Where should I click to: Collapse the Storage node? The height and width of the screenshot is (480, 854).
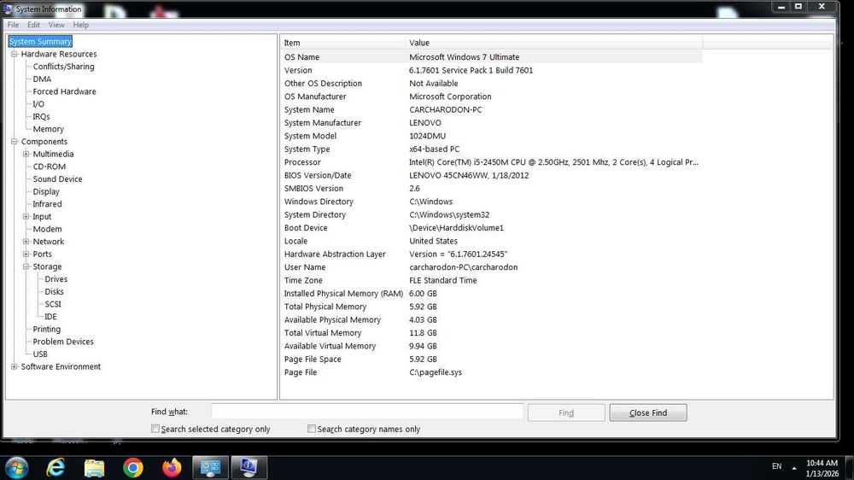[26, 267]
